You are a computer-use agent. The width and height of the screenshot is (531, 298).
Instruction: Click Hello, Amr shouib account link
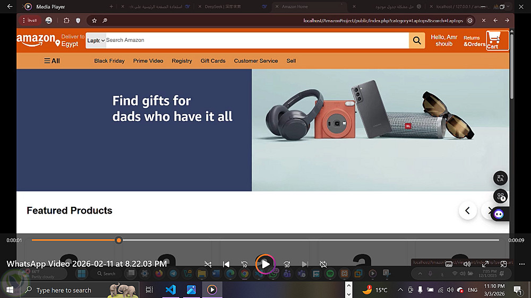point(444,40)
